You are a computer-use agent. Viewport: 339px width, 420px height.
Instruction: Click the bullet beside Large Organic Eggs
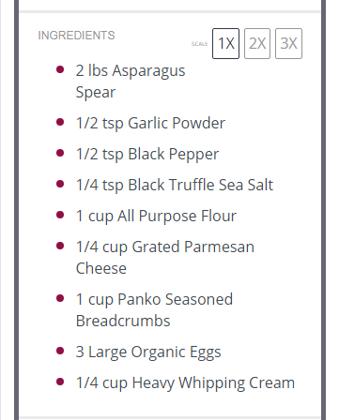coord(60,351)
